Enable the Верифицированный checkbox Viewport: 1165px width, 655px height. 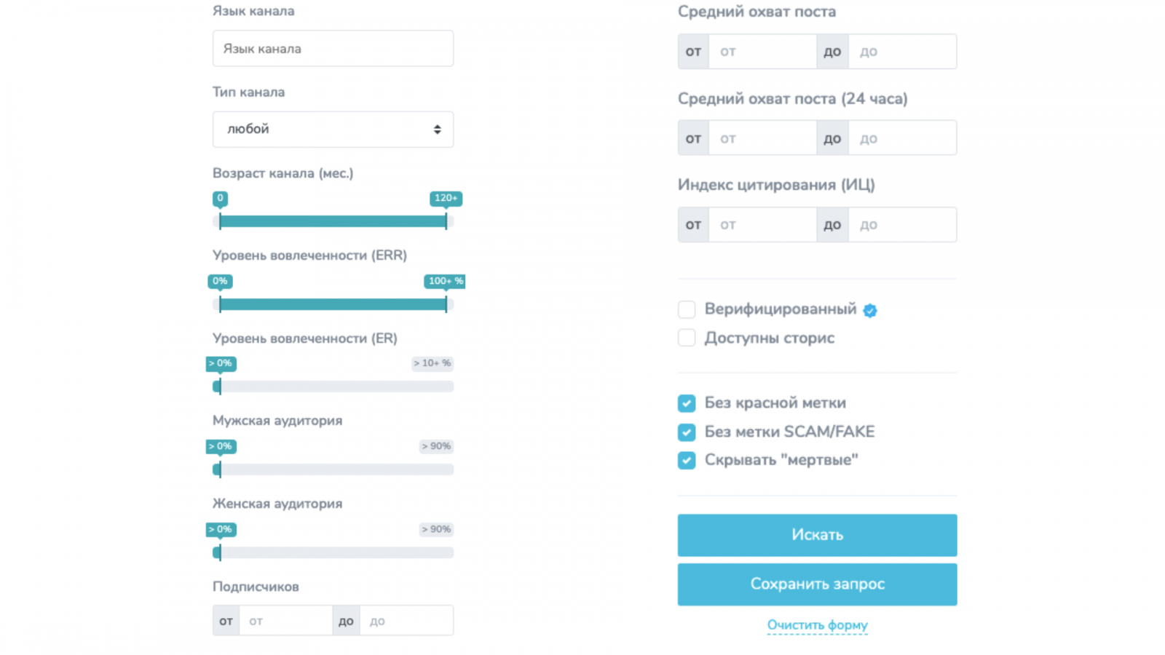pyautogui.click(x=687, y=309)
